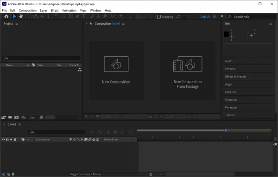Image resolution: width=278 pixels, height=177 pixels.
Task: Select the Brush tool
Action: pos(92,17)
